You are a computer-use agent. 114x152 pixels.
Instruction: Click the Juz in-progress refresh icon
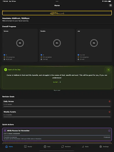tap(78, 57)
